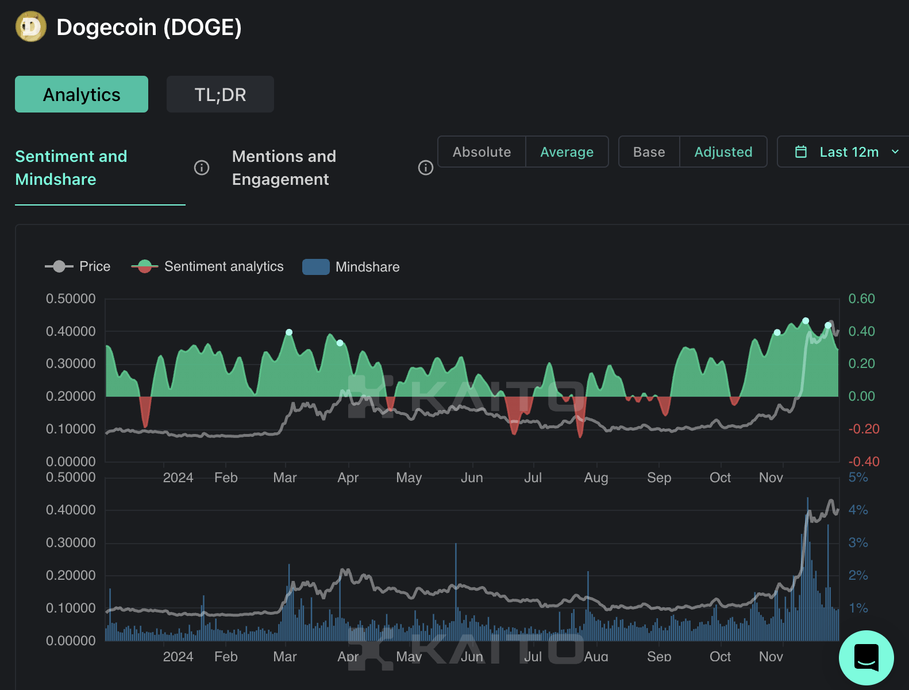Click info icon beside Mentions and Engagement
Viewport: 909px width, 690px height.
click(x=426, y=168)
